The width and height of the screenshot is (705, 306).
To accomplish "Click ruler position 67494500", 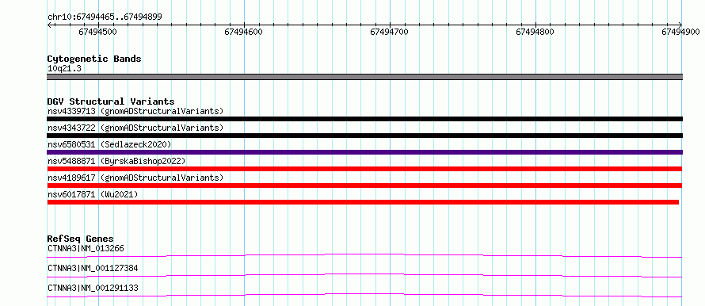I will click(97, 32).
